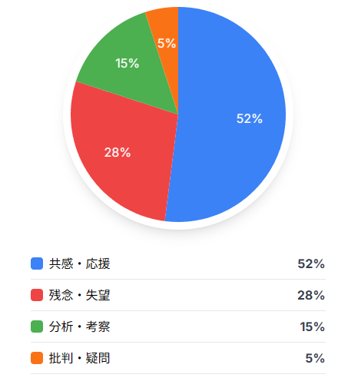Click the 批判・疑問 legend label
This screenshot has height=391, width=348.
tap(80, 358)
